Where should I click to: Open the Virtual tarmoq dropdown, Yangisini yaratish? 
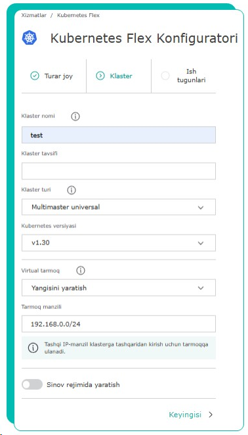pos(119,288)
